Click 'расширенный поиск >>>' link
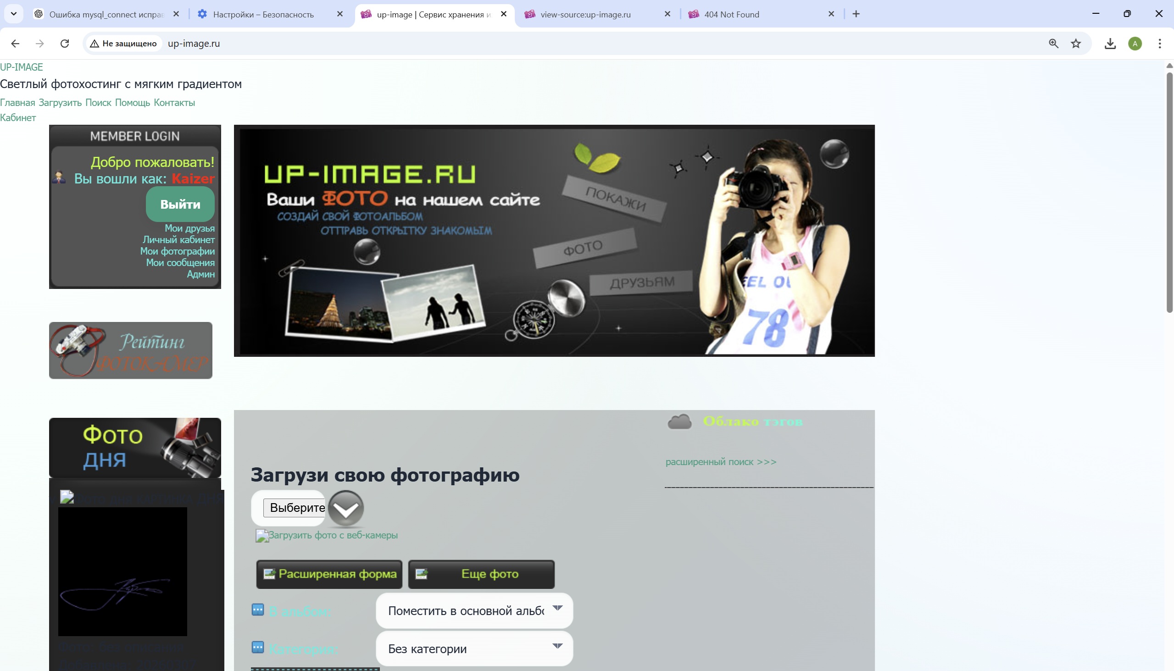The height and width of the screenshot is (671, 1174). [x=721, y=462]
